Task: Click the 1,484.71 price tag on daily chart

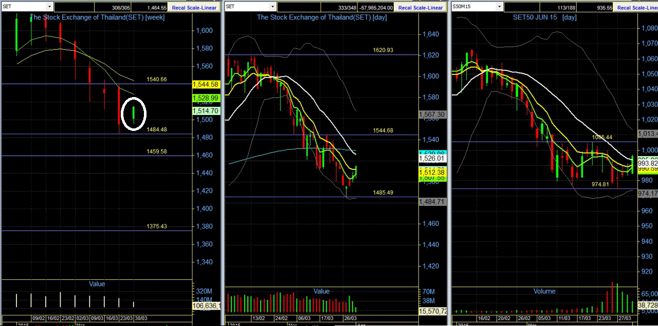Action: [x=432, y=202]
